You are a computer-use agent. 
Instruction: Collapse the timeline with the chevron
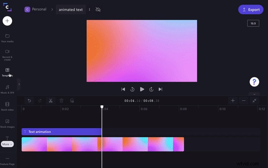point(254,94)
